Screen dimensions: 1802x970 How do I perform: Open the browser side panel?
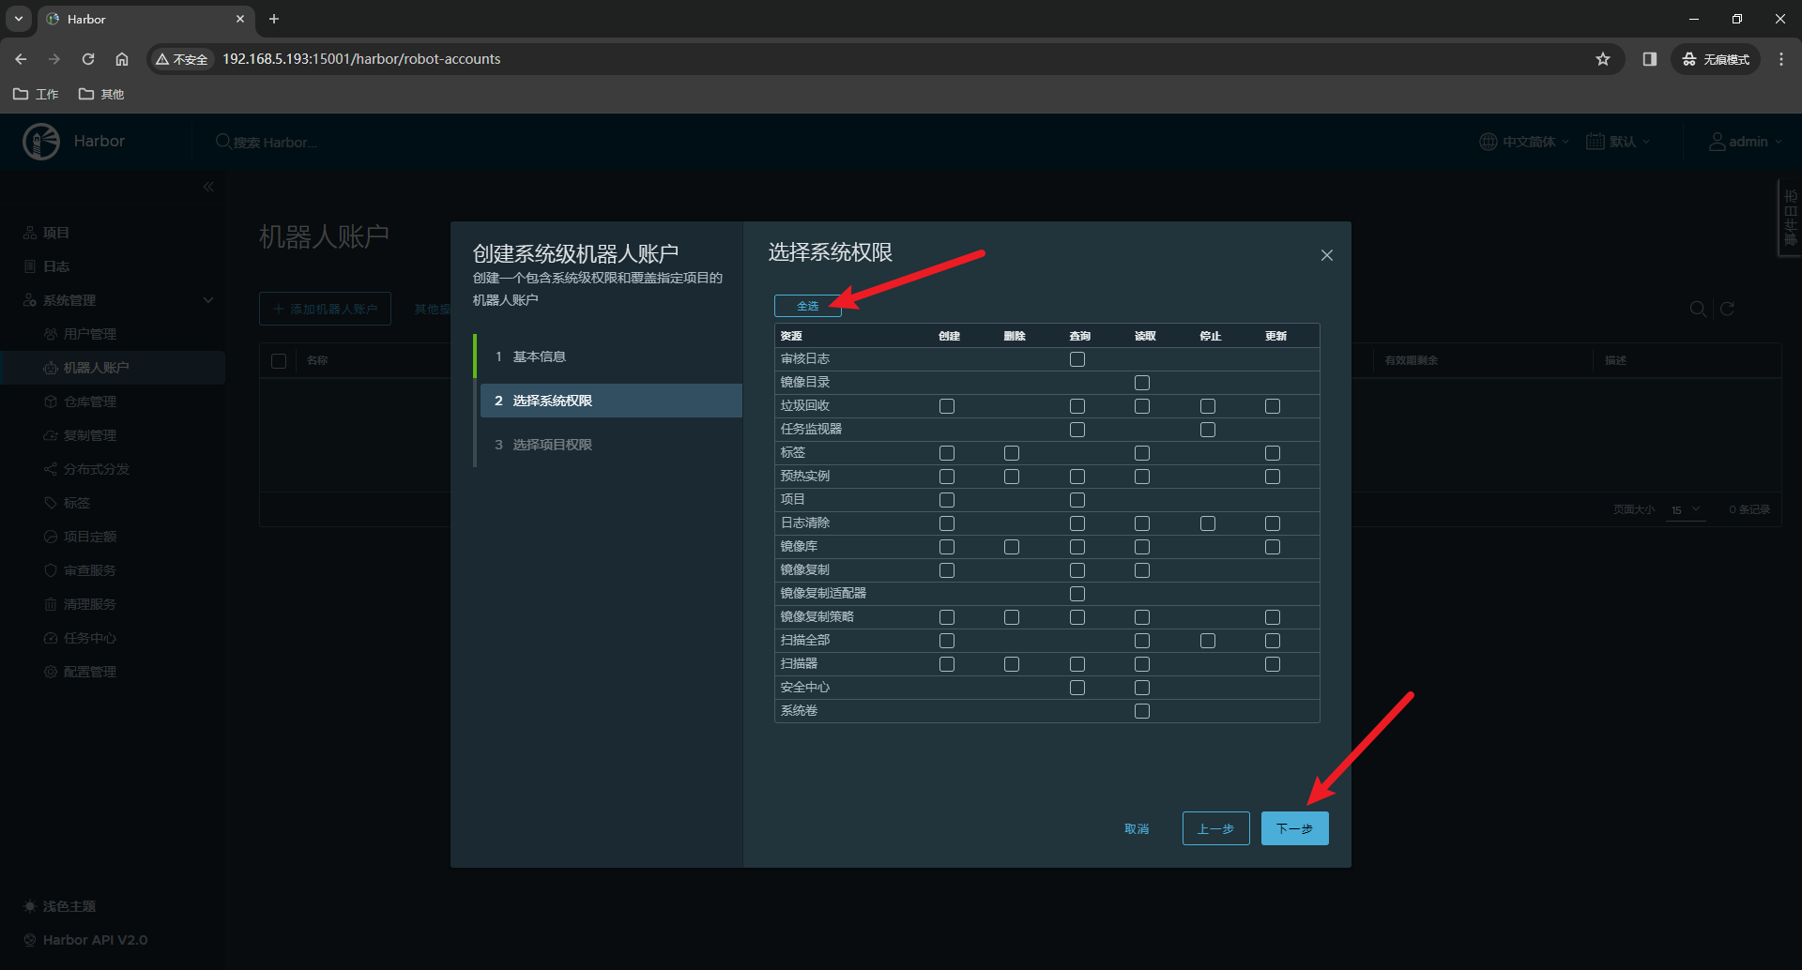pyautogui.click(x=1649, y=59)
